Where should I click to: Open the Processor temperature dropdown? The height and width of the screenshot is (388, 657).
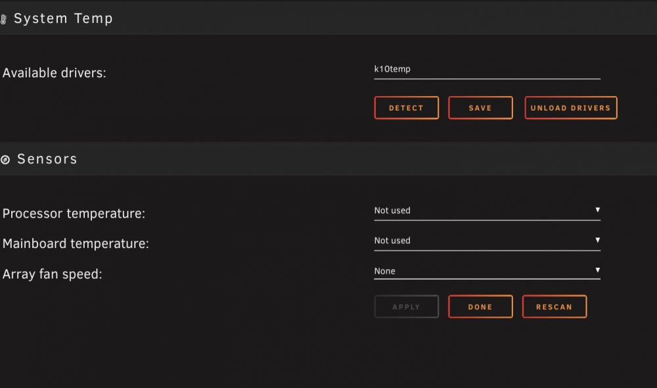[x=487, y=210]
